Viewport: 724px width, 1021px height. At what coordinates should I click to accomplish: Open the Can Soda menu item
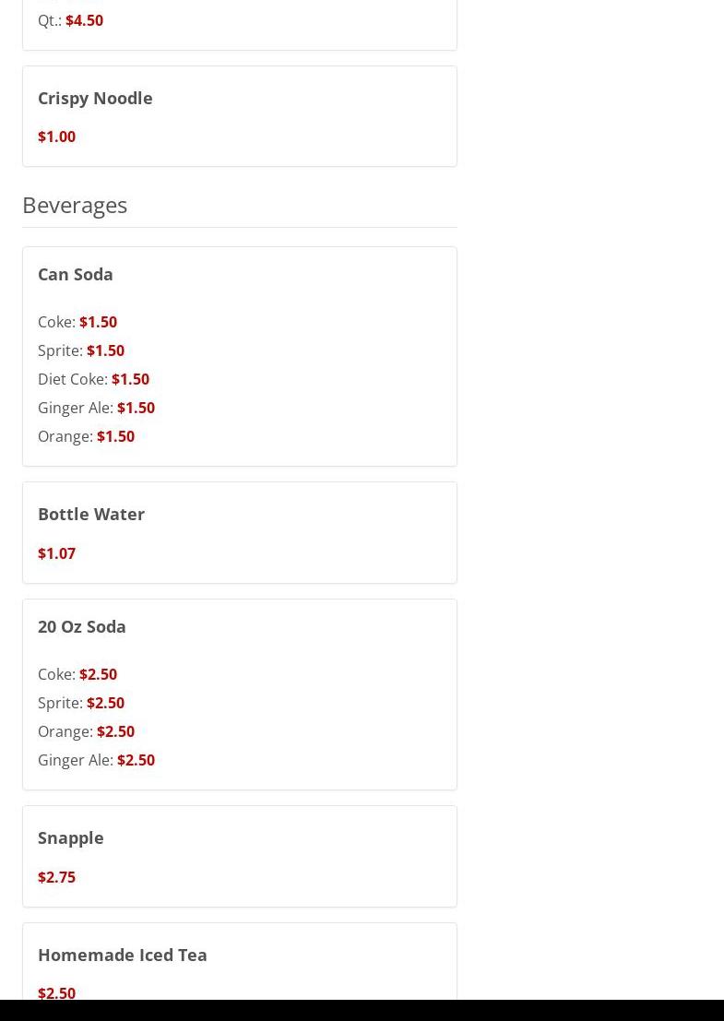[76, 274]
